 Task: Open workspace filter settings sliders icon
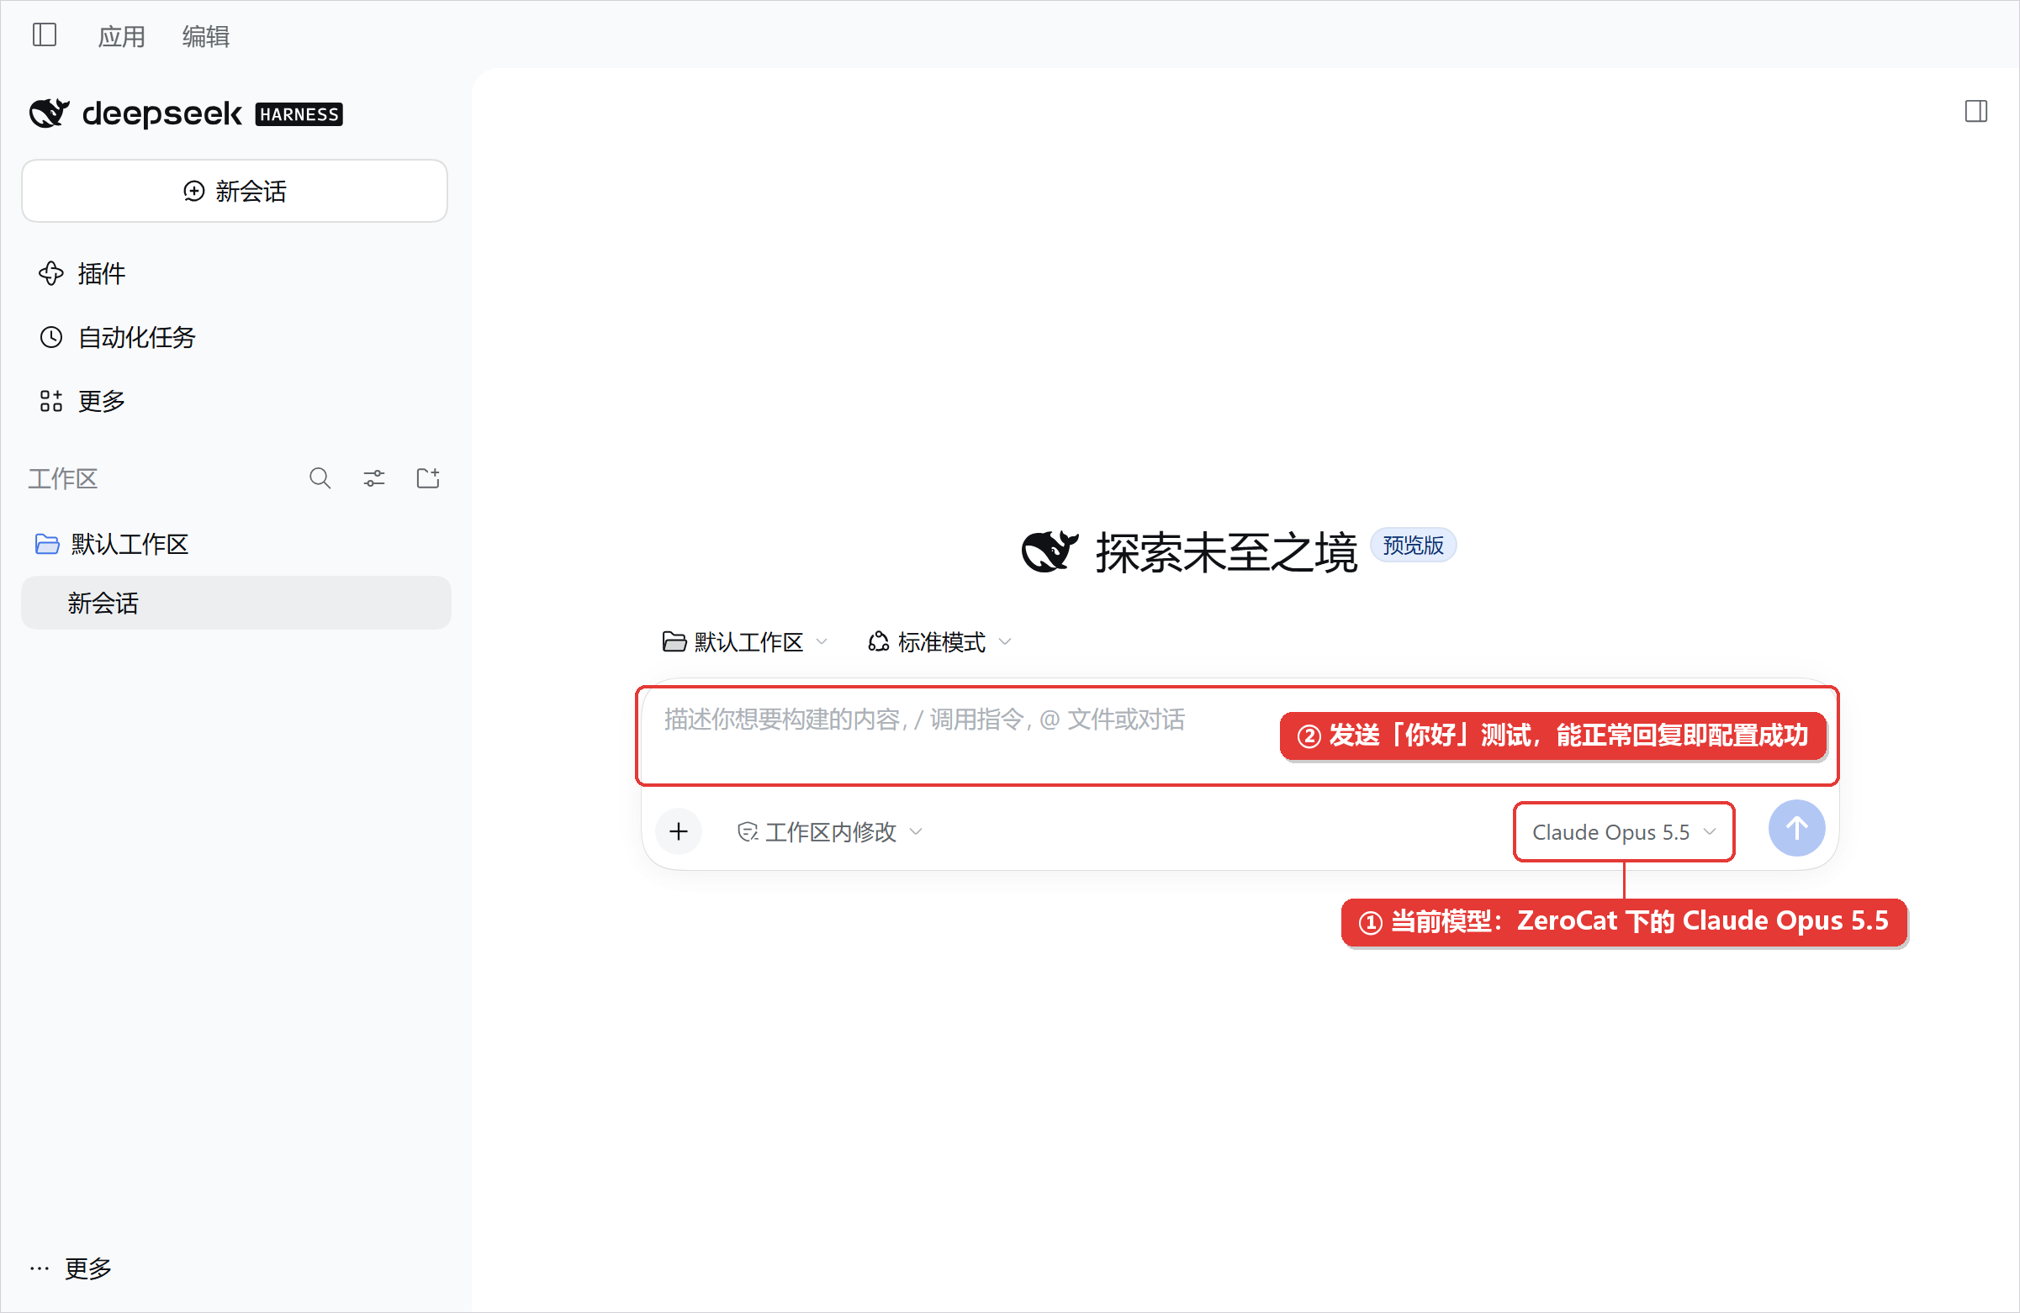374,478
